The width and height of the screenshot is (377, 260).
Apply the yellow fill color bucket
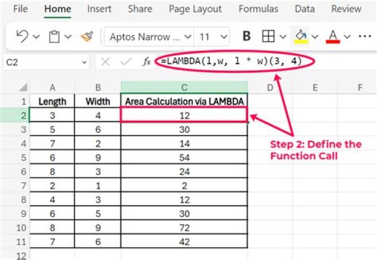point(301,37)
